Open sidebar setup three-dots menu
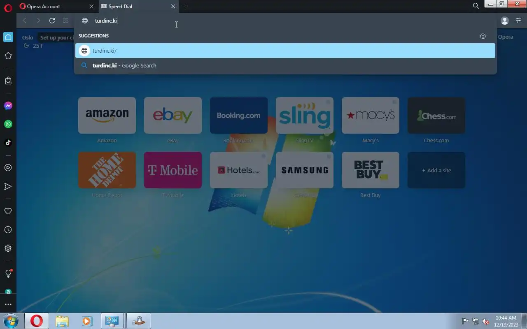The width and height of the screenshot is (527, 329). 8,305
